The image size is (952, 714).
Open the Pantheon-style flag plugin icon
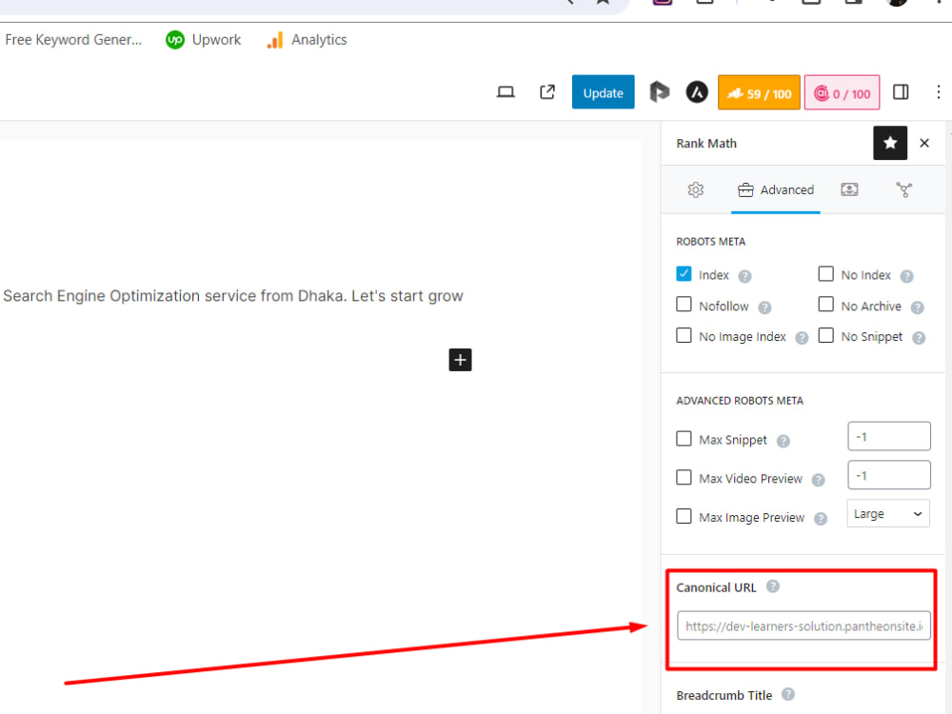[x=660, y=92]
